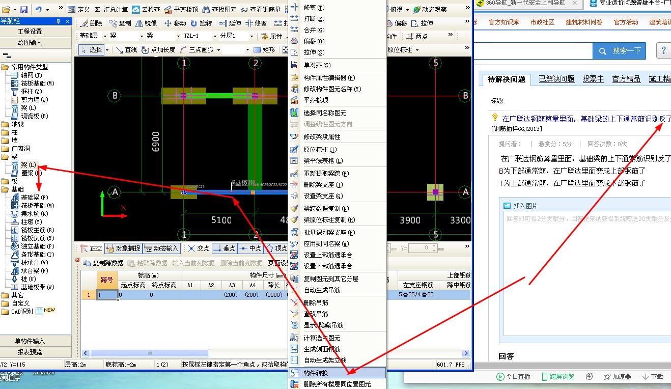The width and height of the screenshot is (671, 389).
Task: Select the 复制 tool in the edit toolbar
Action: click(x=120, y=23)
